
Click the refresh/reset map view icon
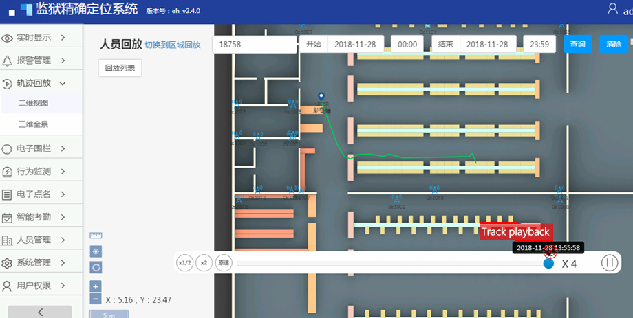click(x=96, y=267)
